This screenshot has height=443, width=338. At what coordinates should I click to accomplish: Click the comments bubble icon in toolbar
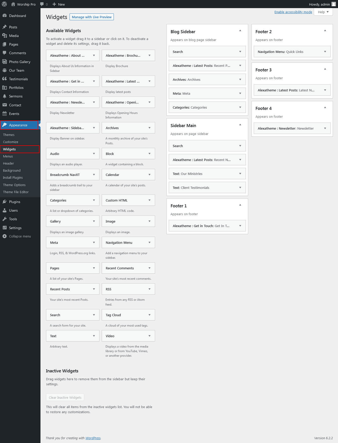click(42, 4)
